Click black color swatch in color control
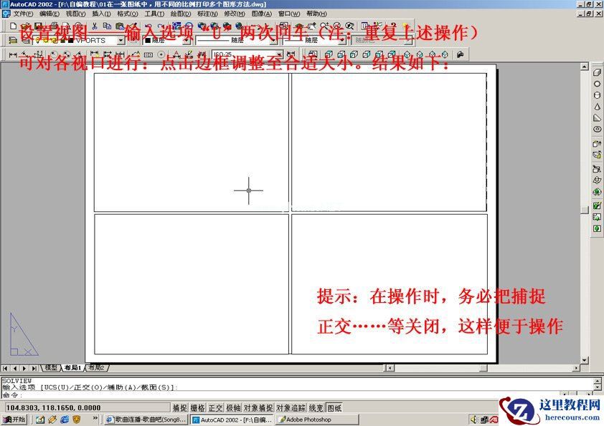The image size is (604, 426). click(148, 40)
